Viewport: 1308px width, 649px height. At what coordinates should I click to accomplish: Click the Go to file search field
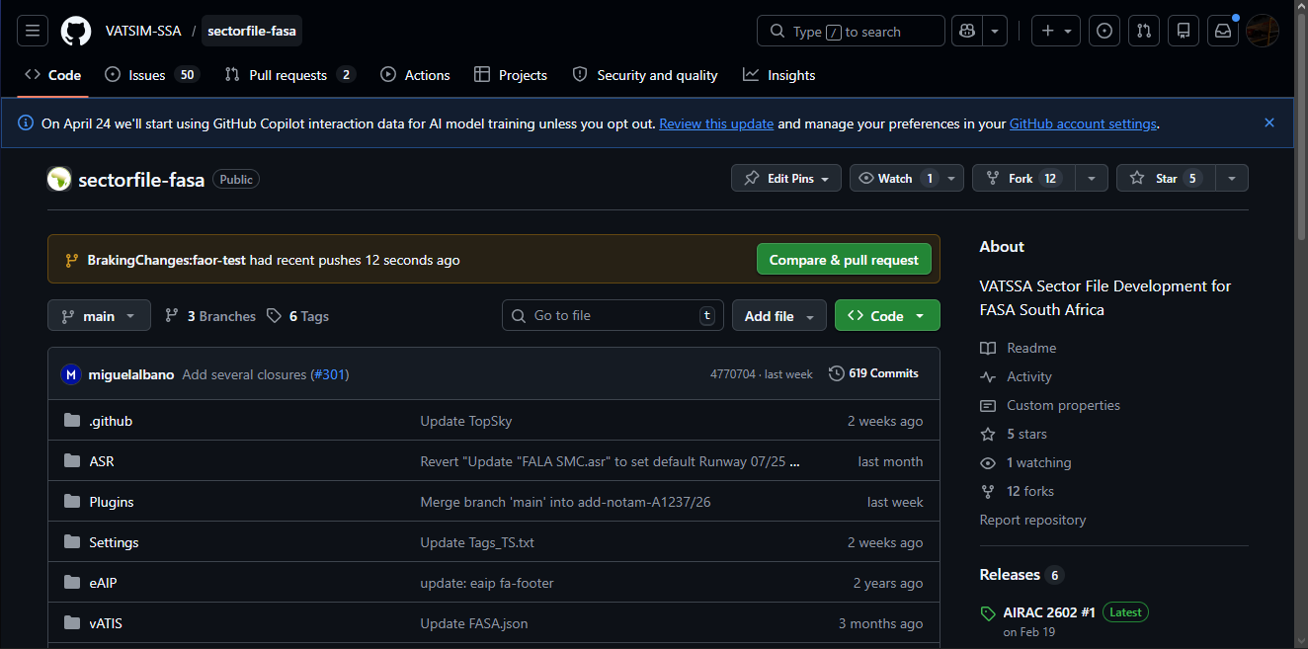[x=612, y=316]
